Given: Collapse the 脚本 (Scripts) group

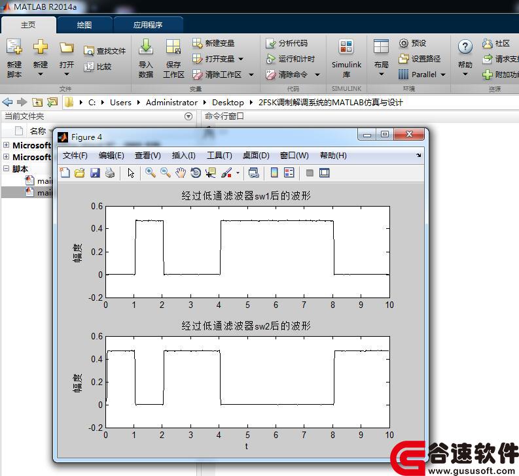Looking at the screenshot, I should tap(7, 169).
